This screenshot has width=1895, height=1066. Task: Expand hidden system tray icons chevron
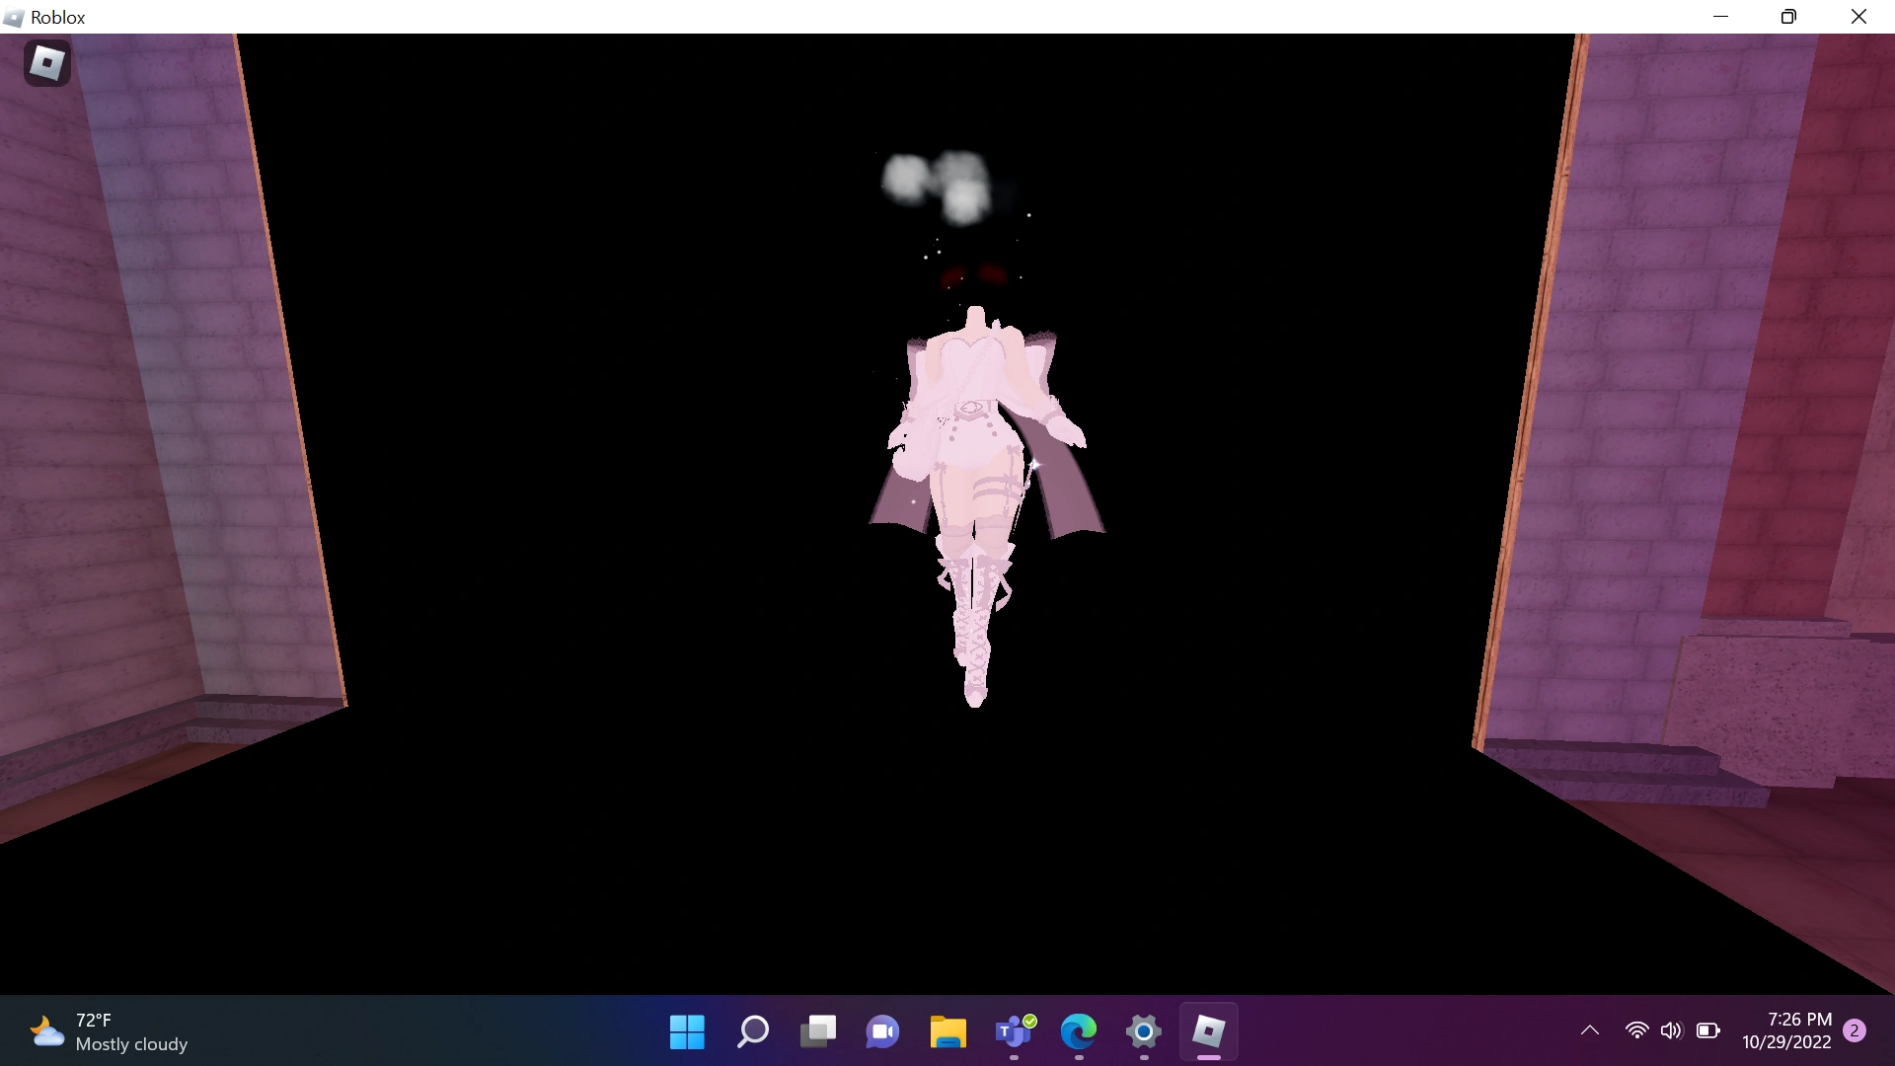pos(1589,1030)
